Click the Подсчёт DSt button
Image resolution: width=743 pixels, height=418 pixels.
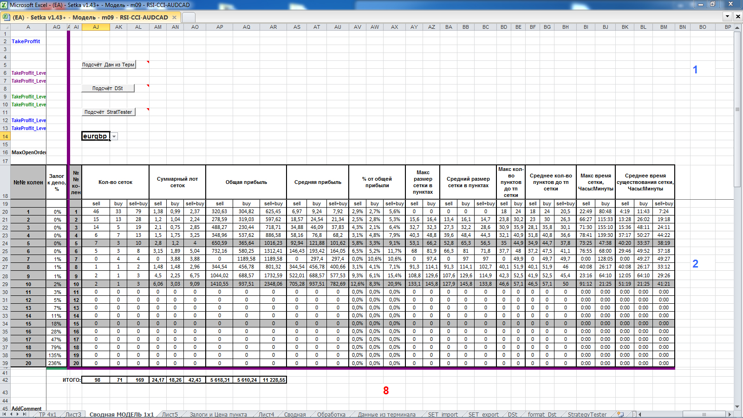point(108,88)
